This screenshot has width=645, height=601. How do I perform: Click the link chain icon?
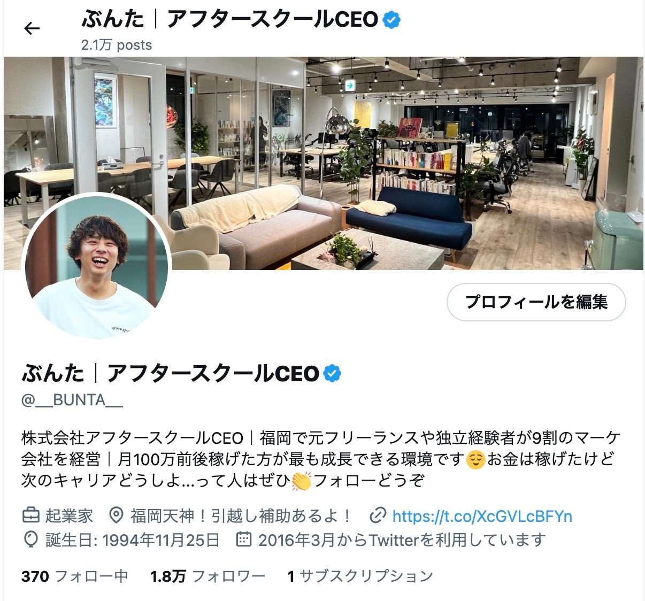pos(378,516)
